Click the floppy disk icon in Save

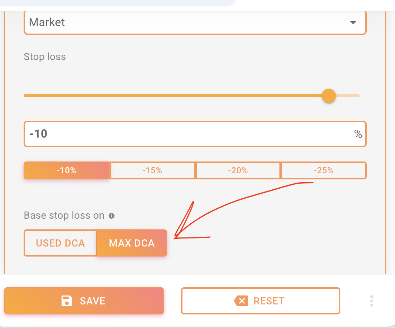pos(67,301)
